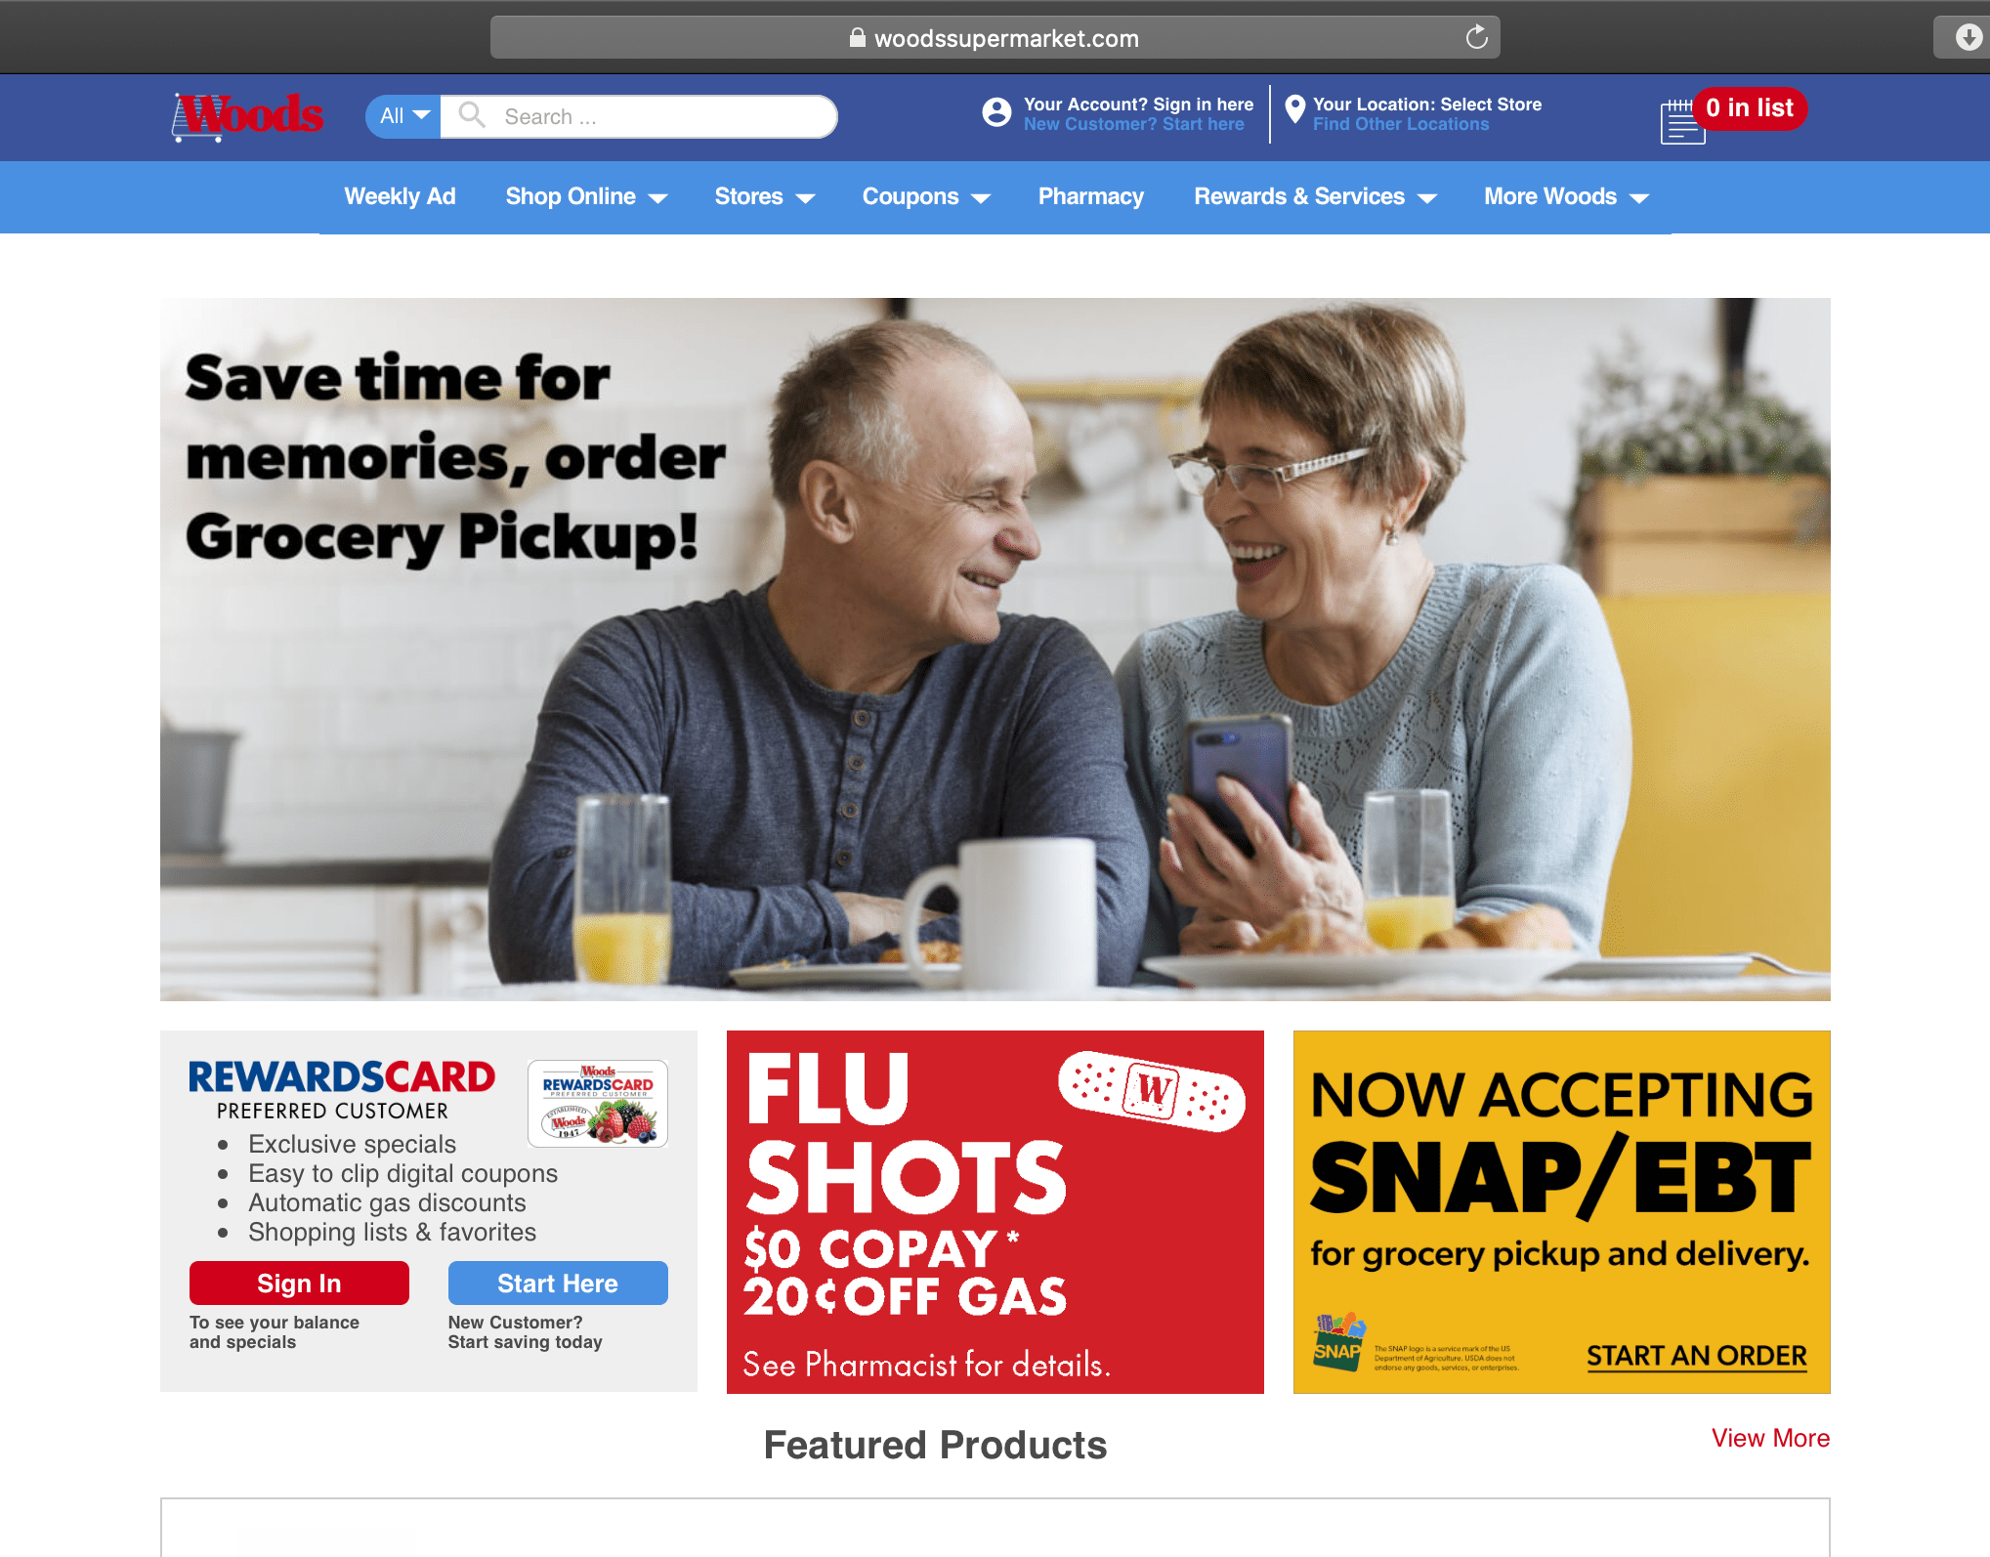Click the account profile icon
The height and width of the screenshot is (1557, 1990).
click(996, 113)
